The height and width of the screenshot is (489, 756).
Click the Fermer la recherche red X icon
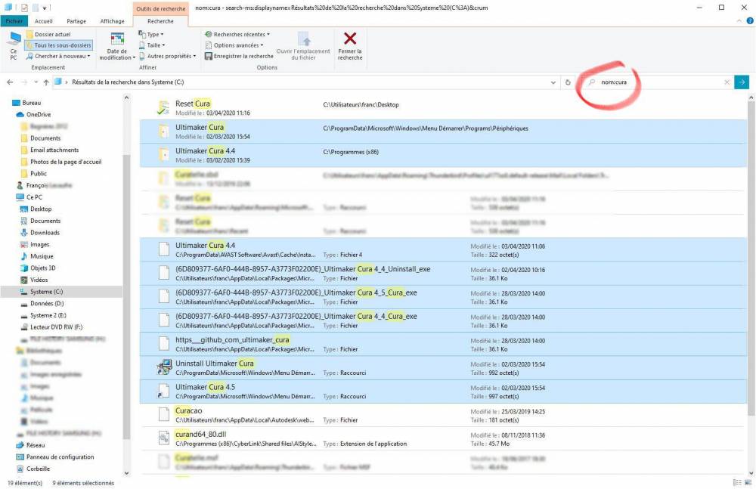point(350,39)
